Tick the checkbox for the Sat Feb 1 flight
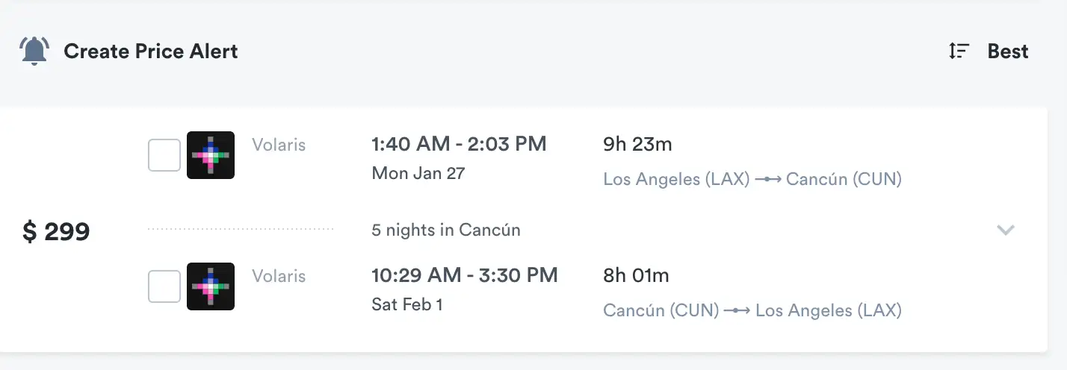The height and width of the screenshot is (370, 1067). coord(164,286)
